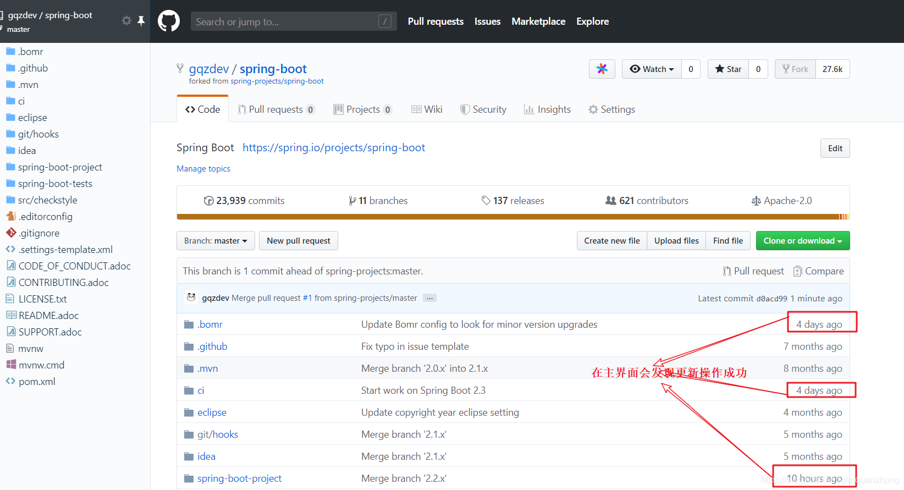Open pull request #1 link

(307, 298)
